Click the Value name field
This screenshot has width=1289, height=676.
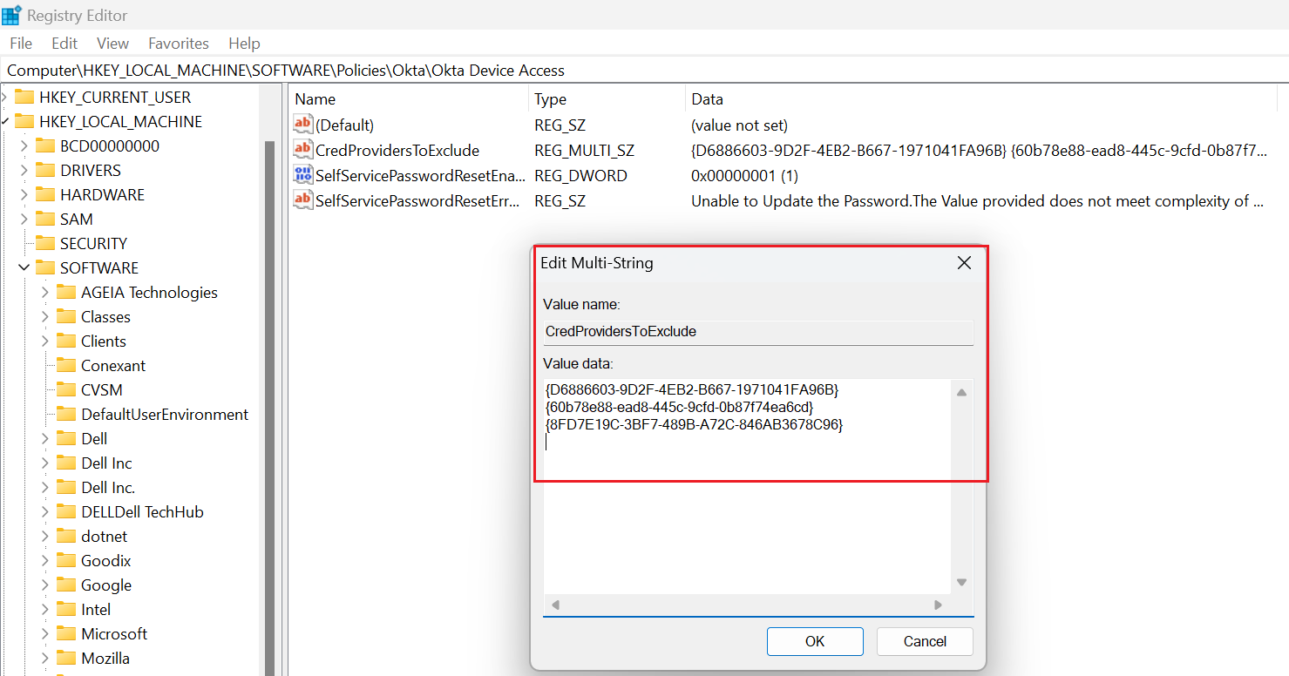point(757,332)
